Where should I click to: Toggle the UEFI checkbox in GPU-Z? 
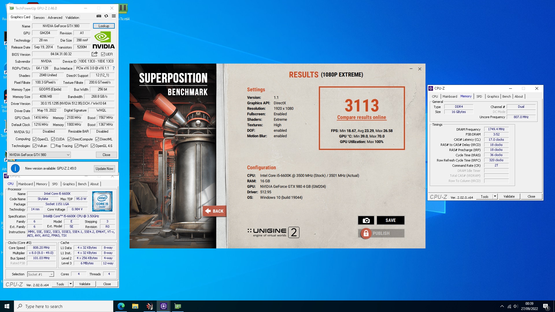click(x=103, y=54)
